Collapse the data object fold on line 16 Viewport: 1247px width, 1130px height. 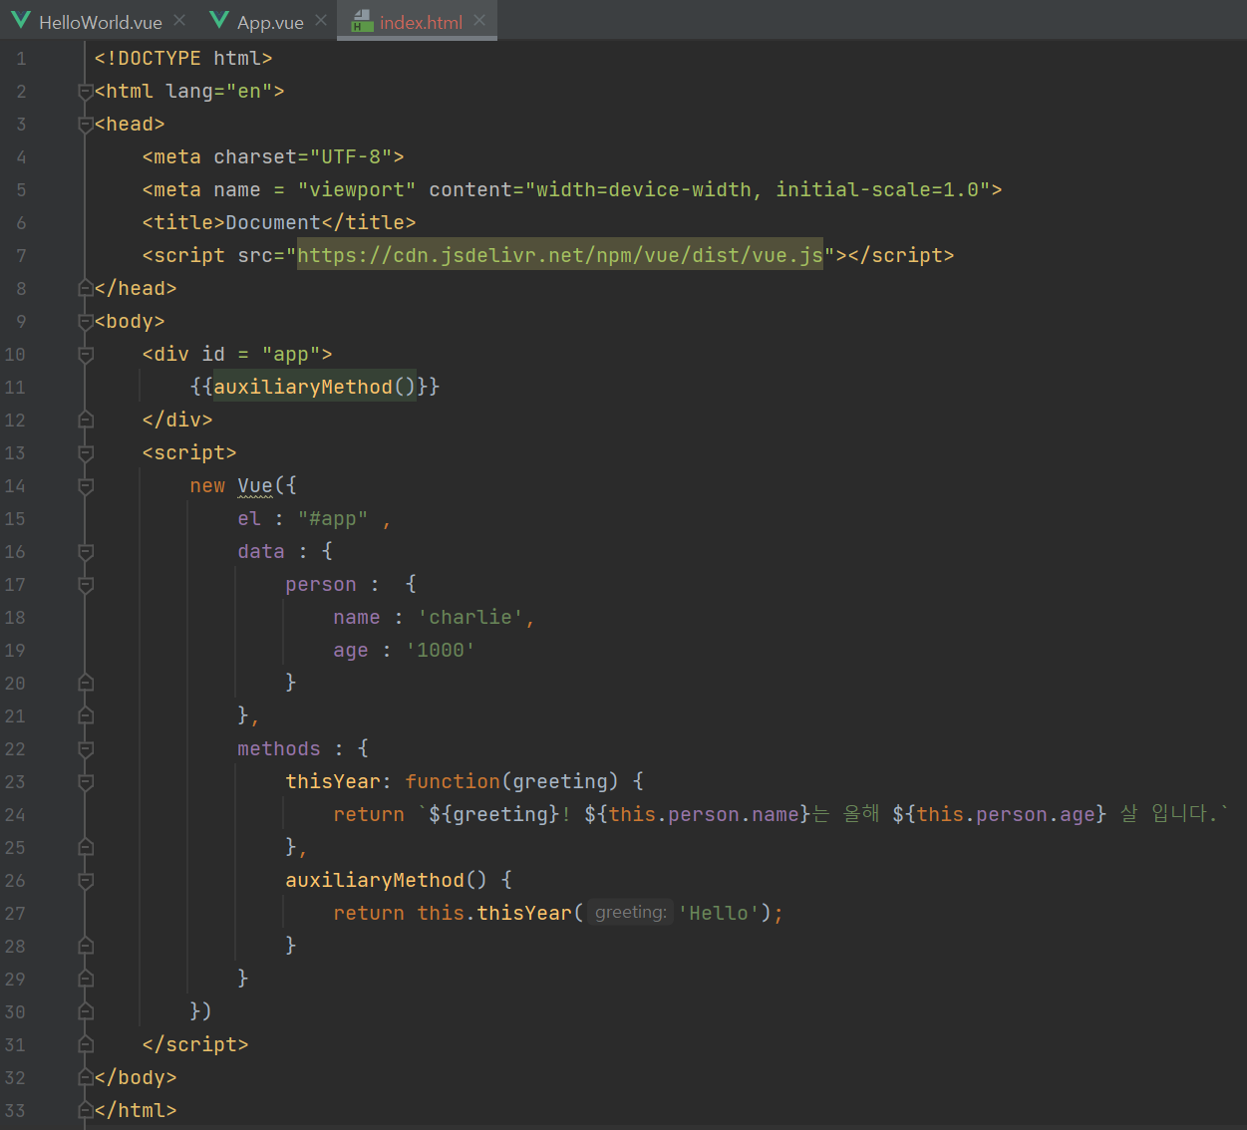86,552
